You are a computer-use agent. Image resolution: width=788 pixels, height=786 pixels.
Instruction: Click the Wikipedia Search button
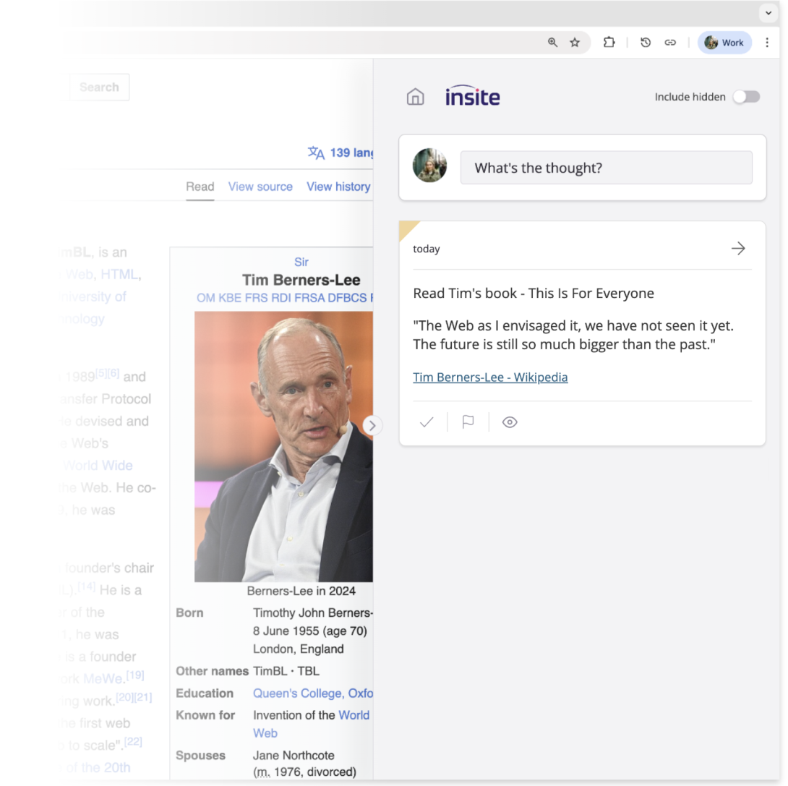point(99,87)
